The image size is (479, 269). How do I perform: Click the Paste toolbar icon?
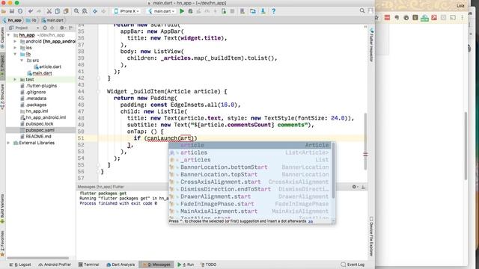pyautogui.click(x=66, y=11)
